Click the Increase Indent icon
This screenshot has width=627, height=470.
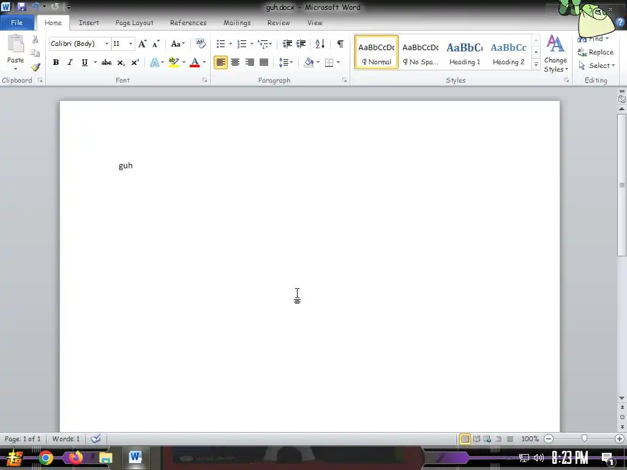[x=301, y=43]
